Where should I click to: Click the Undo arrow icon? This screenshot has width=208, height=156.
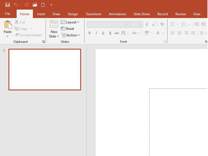click(16, 5)
